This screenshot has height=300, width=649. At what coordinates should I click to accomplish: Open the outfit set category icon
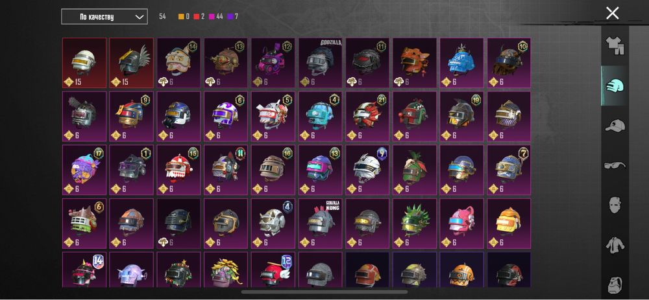615,45
